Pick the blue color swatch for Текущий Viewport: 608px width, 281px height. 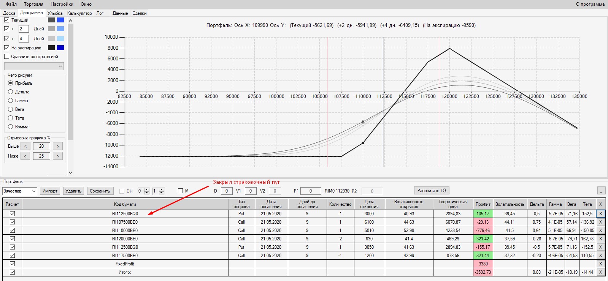(x=60, y=20)
